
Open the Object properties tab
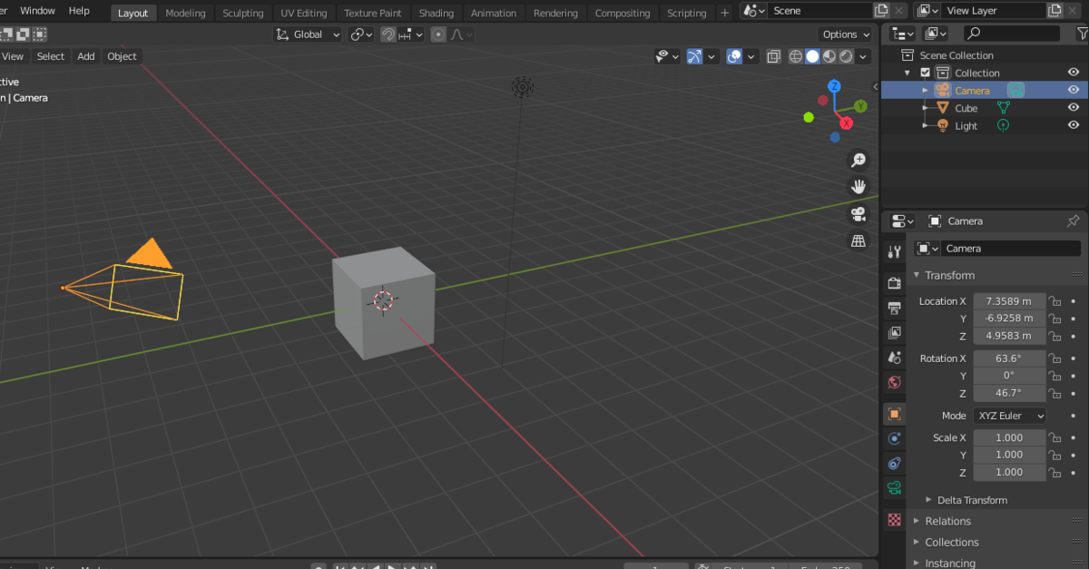894,414
